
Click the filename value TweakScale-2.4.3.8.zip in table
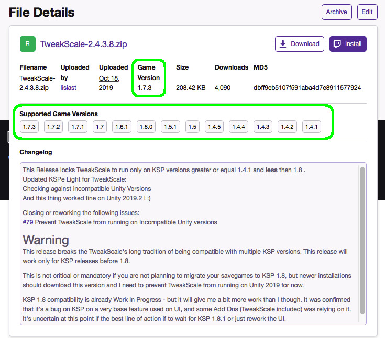(x=37, y=83)
